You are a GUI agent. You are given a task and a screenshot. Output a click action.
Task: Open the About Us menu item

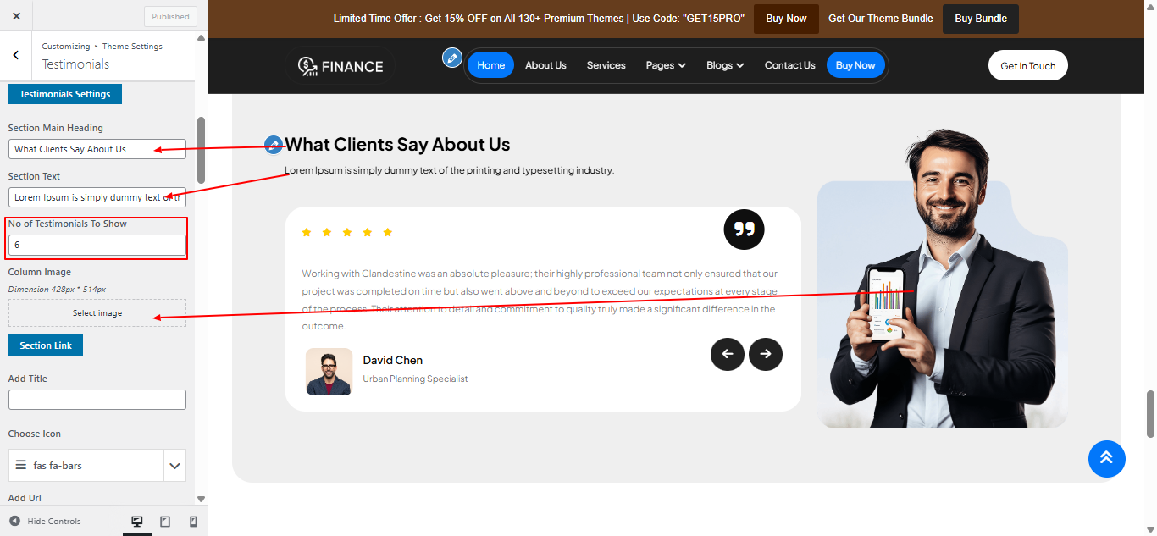[x=545, y=65]
